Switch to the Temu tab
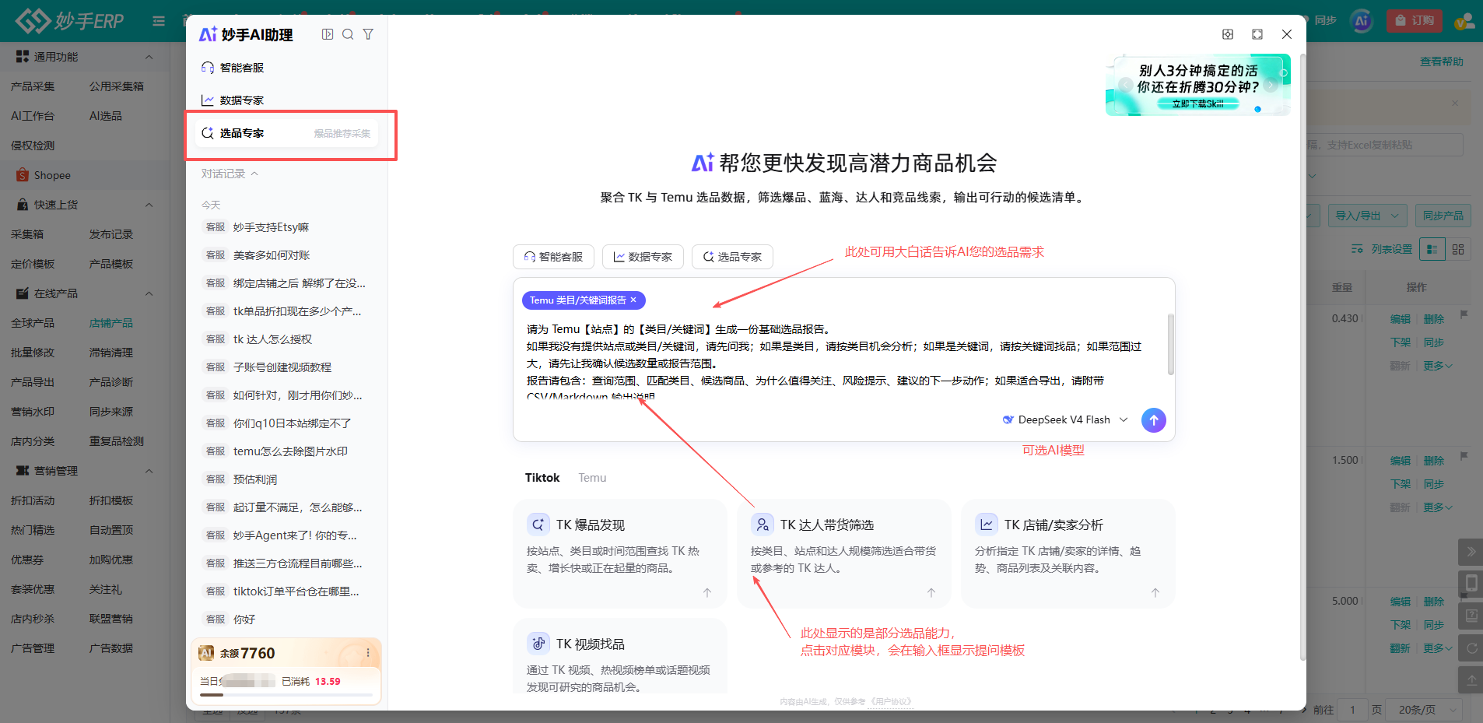 [x=592, y=478]
